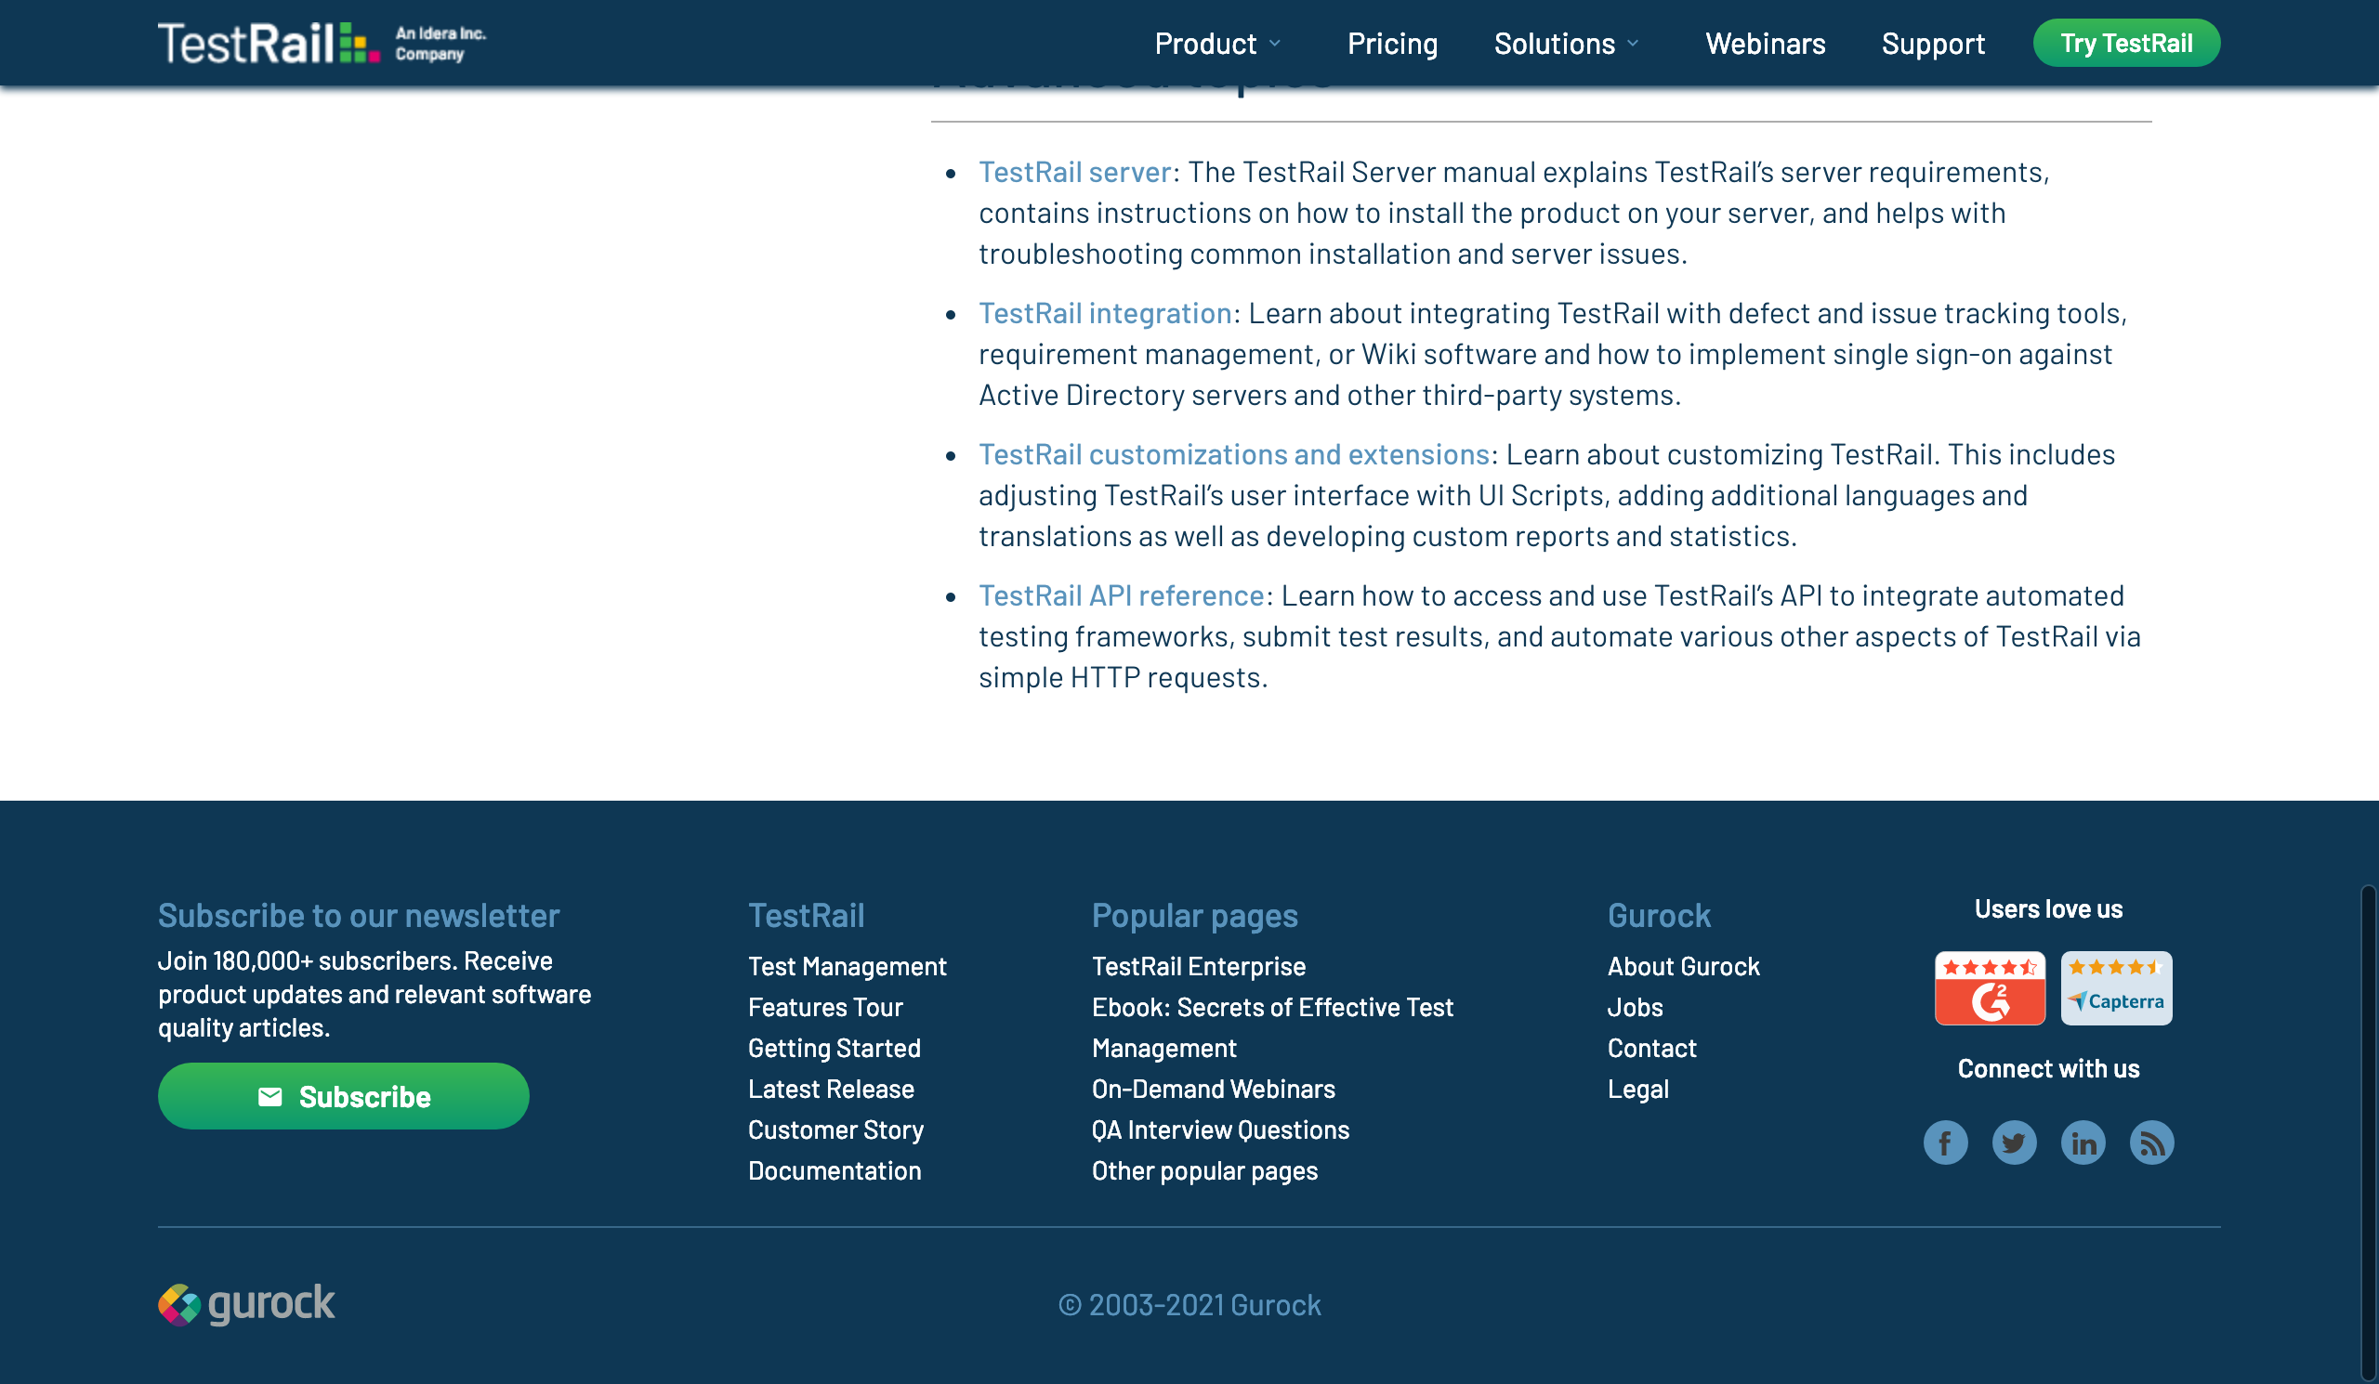This screenshot has width=2379, height=1384.
Task: Open TestRail customizations and extensions link
Action: pyautogui.click(x=1233, y=455)
